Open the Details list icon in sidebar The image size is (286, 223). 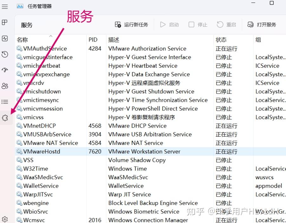tap(5, 102)
